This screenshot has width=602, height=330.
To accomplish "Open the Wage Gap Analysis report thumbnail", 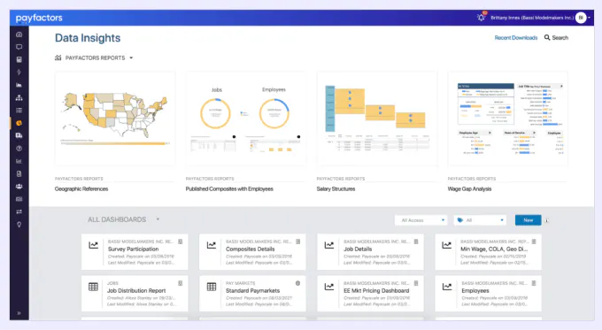I will (508, 119).
